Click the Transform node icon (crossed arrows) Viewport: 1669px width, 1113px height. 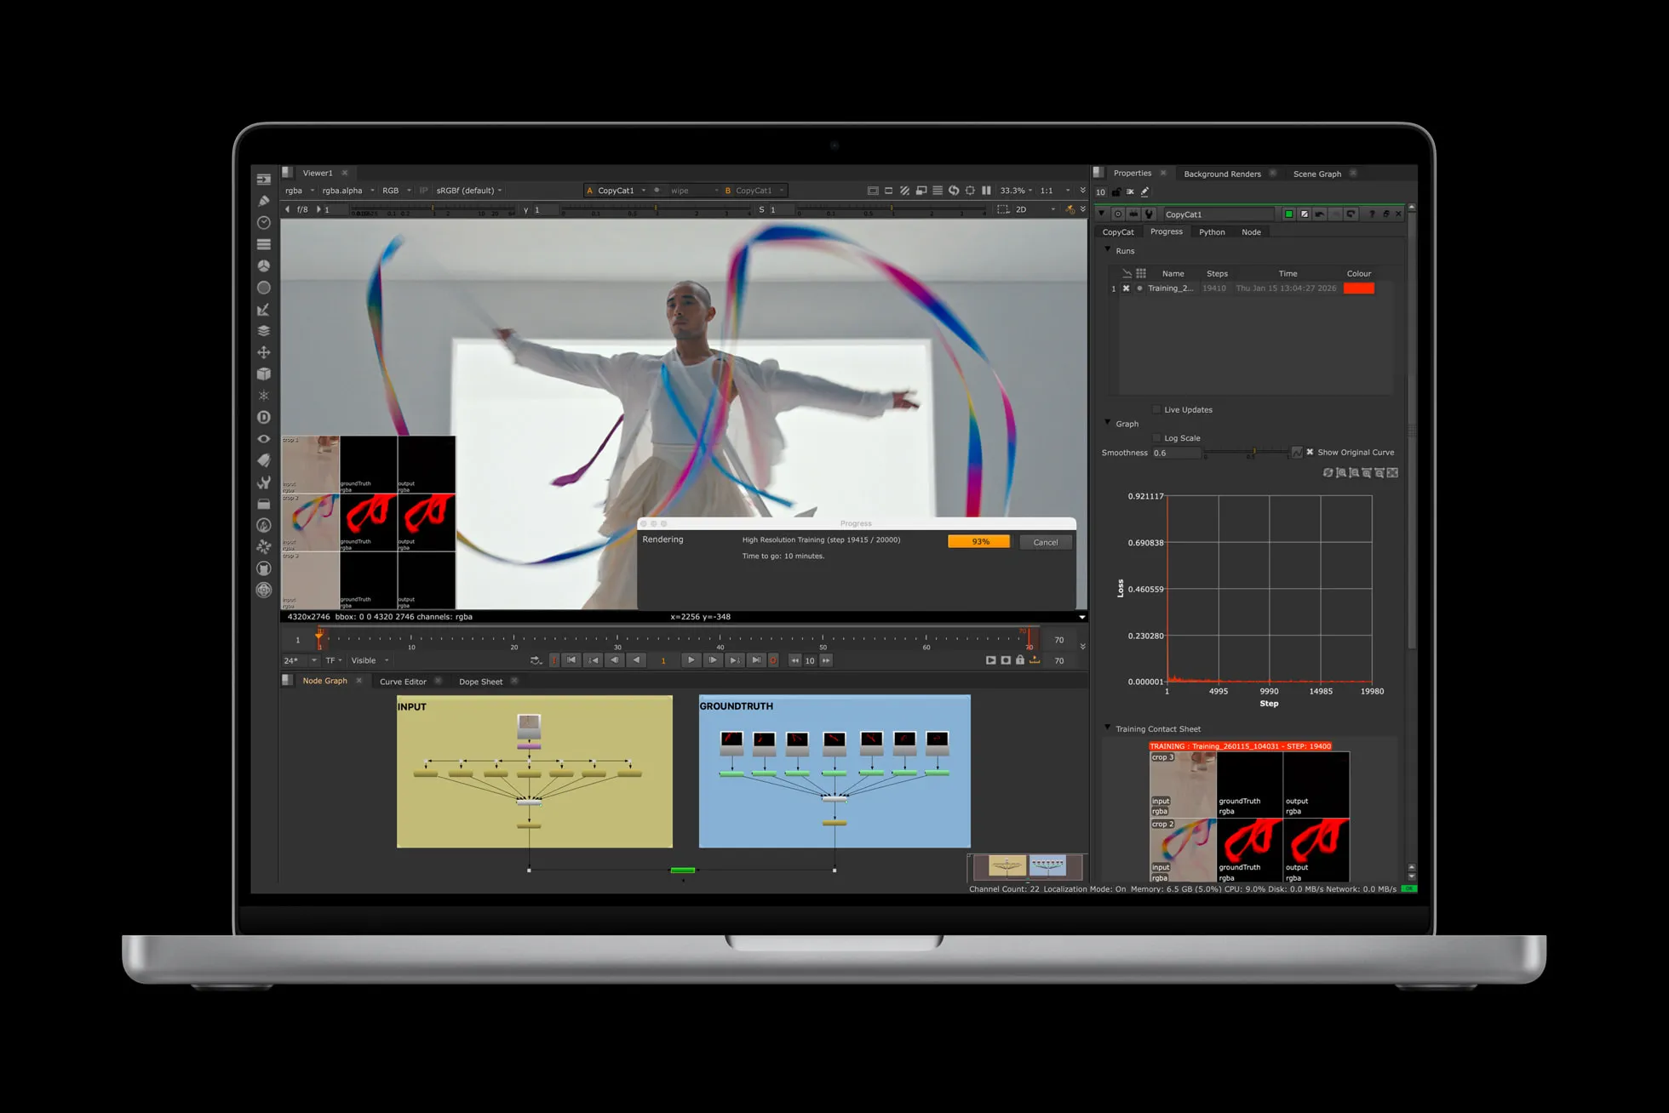click(x=264, y=353)
